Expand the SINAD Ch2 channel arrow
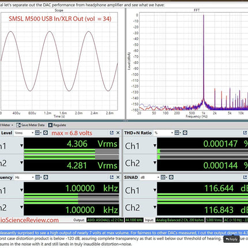Image resolution: width=248 pixels, height=248 pixels. 155,207
